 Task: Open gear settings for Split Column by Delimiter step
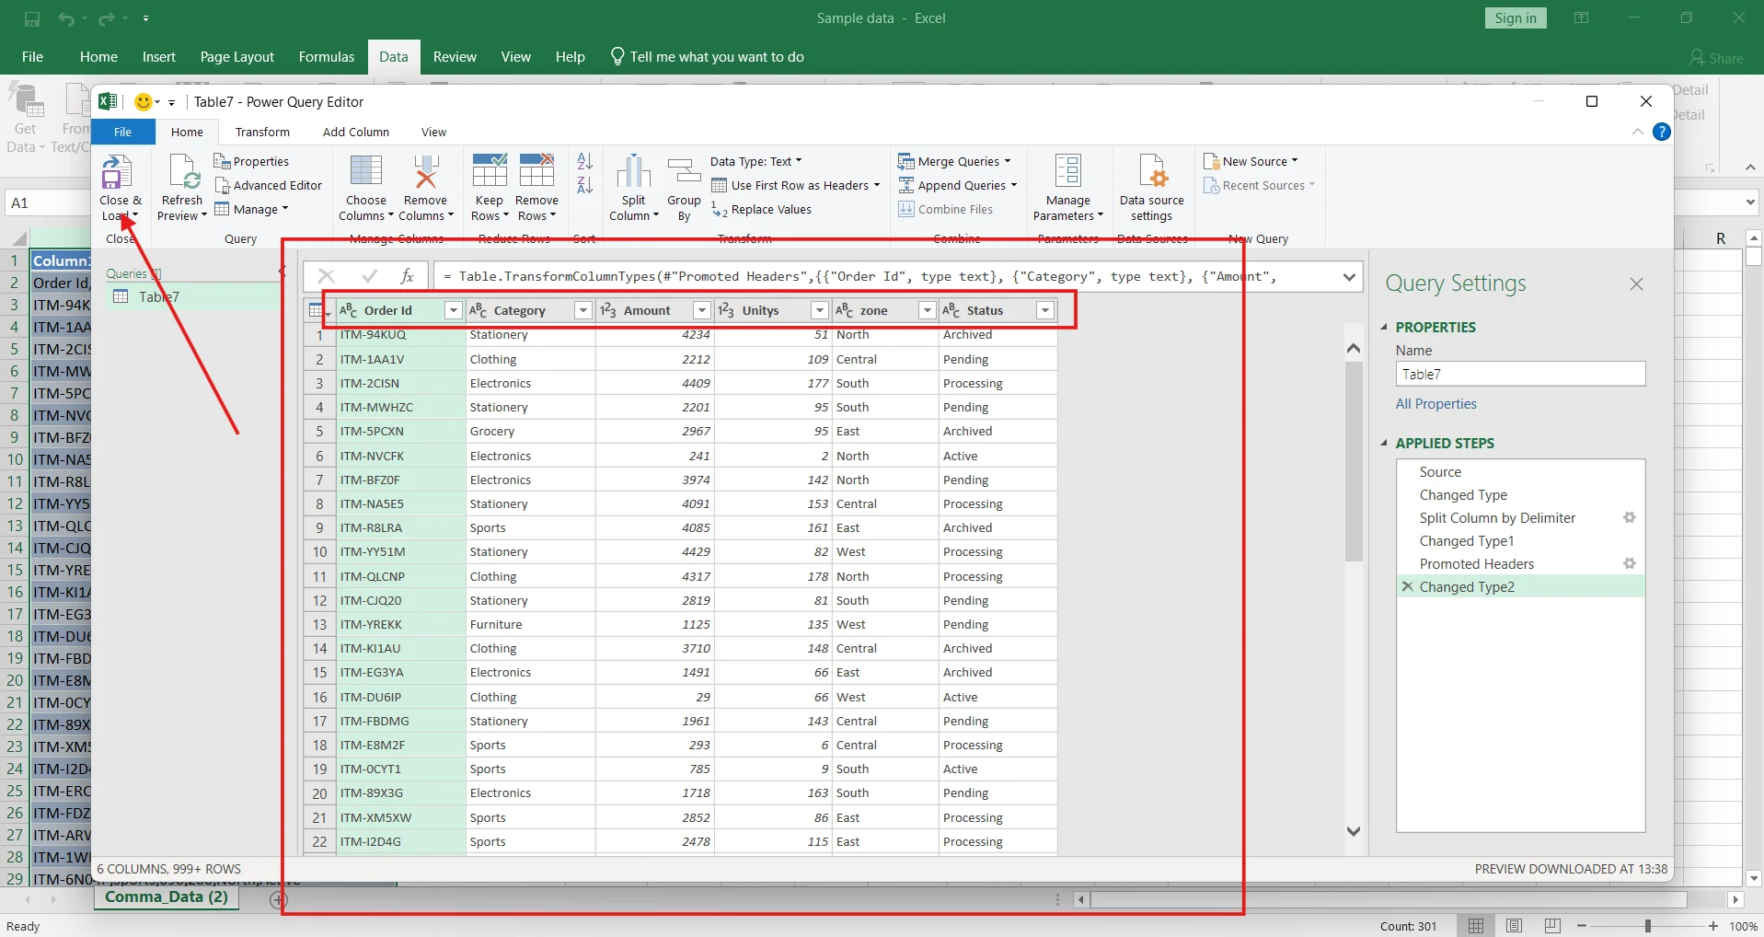tap(1629, 517)
